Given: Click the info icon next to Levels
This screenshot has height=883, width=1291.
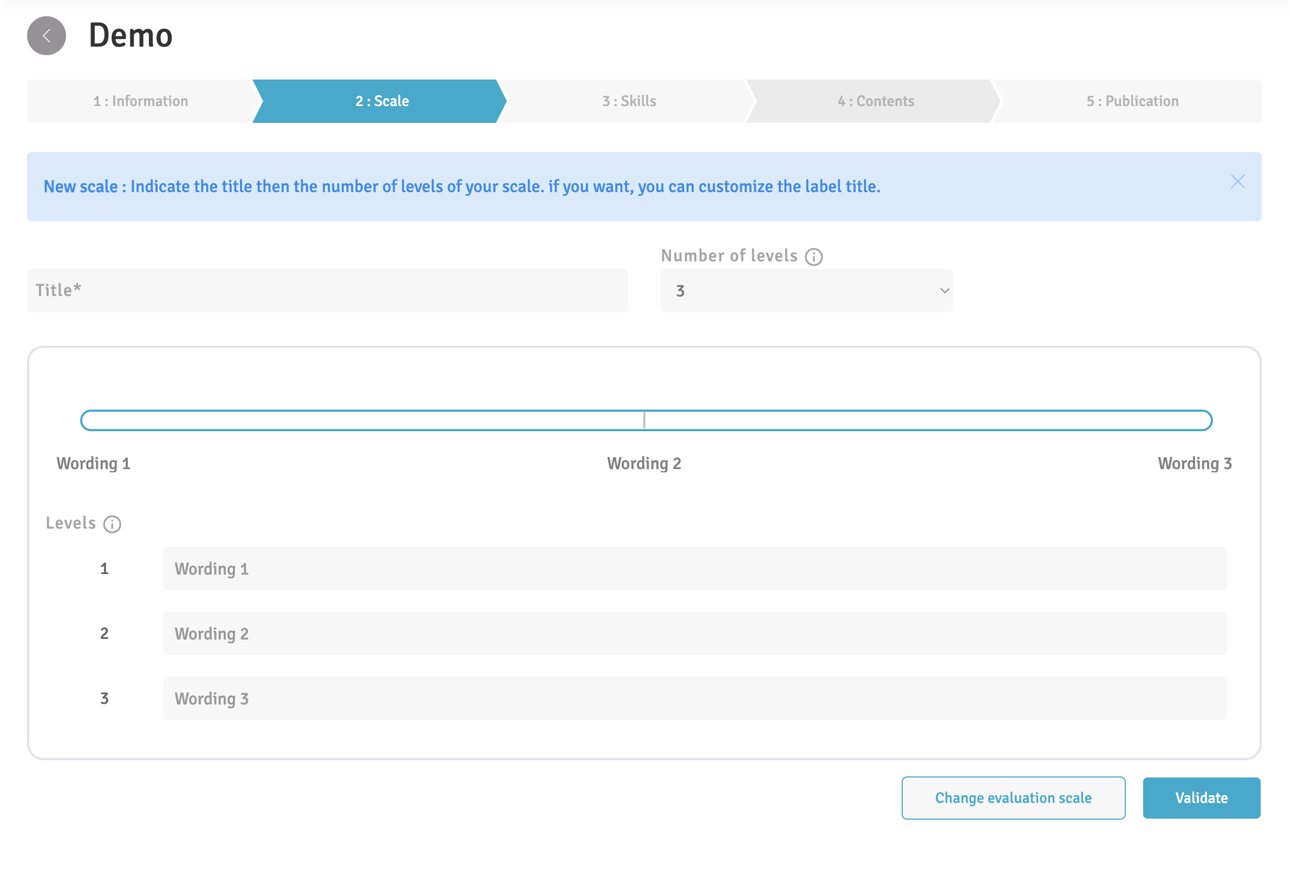Looking at the screenshot, I should 112,524.
